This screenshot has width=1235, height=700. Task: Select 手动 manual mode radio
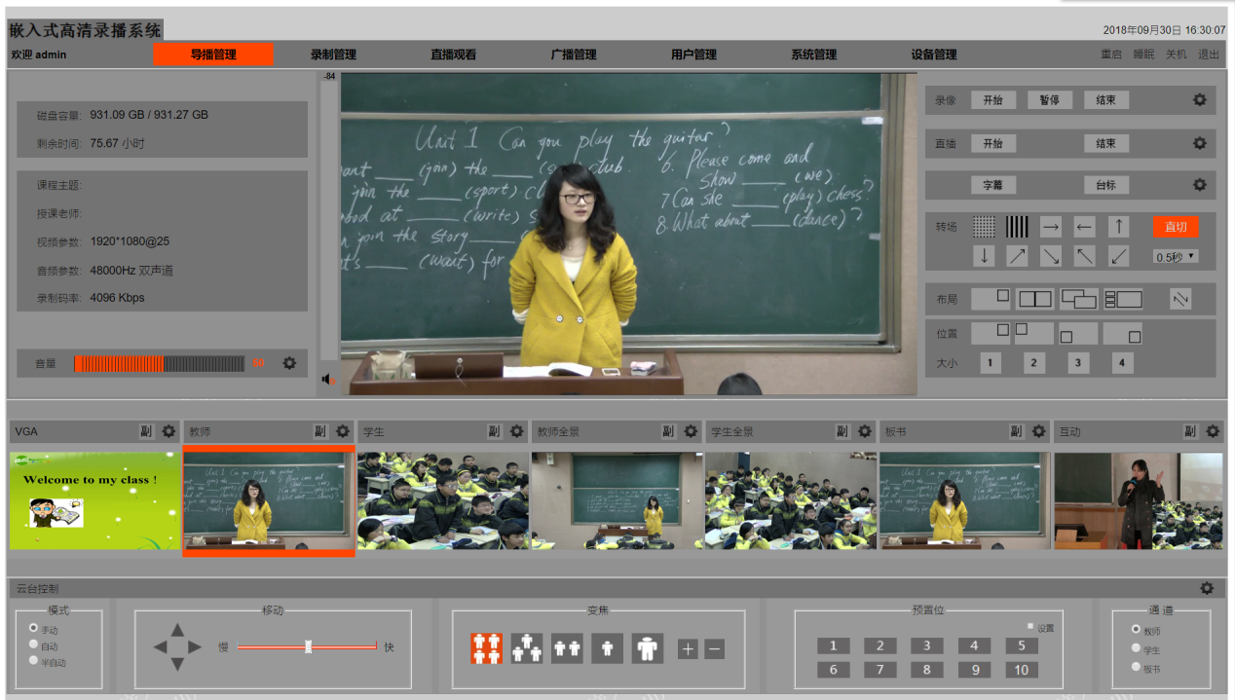pos(34,629)
